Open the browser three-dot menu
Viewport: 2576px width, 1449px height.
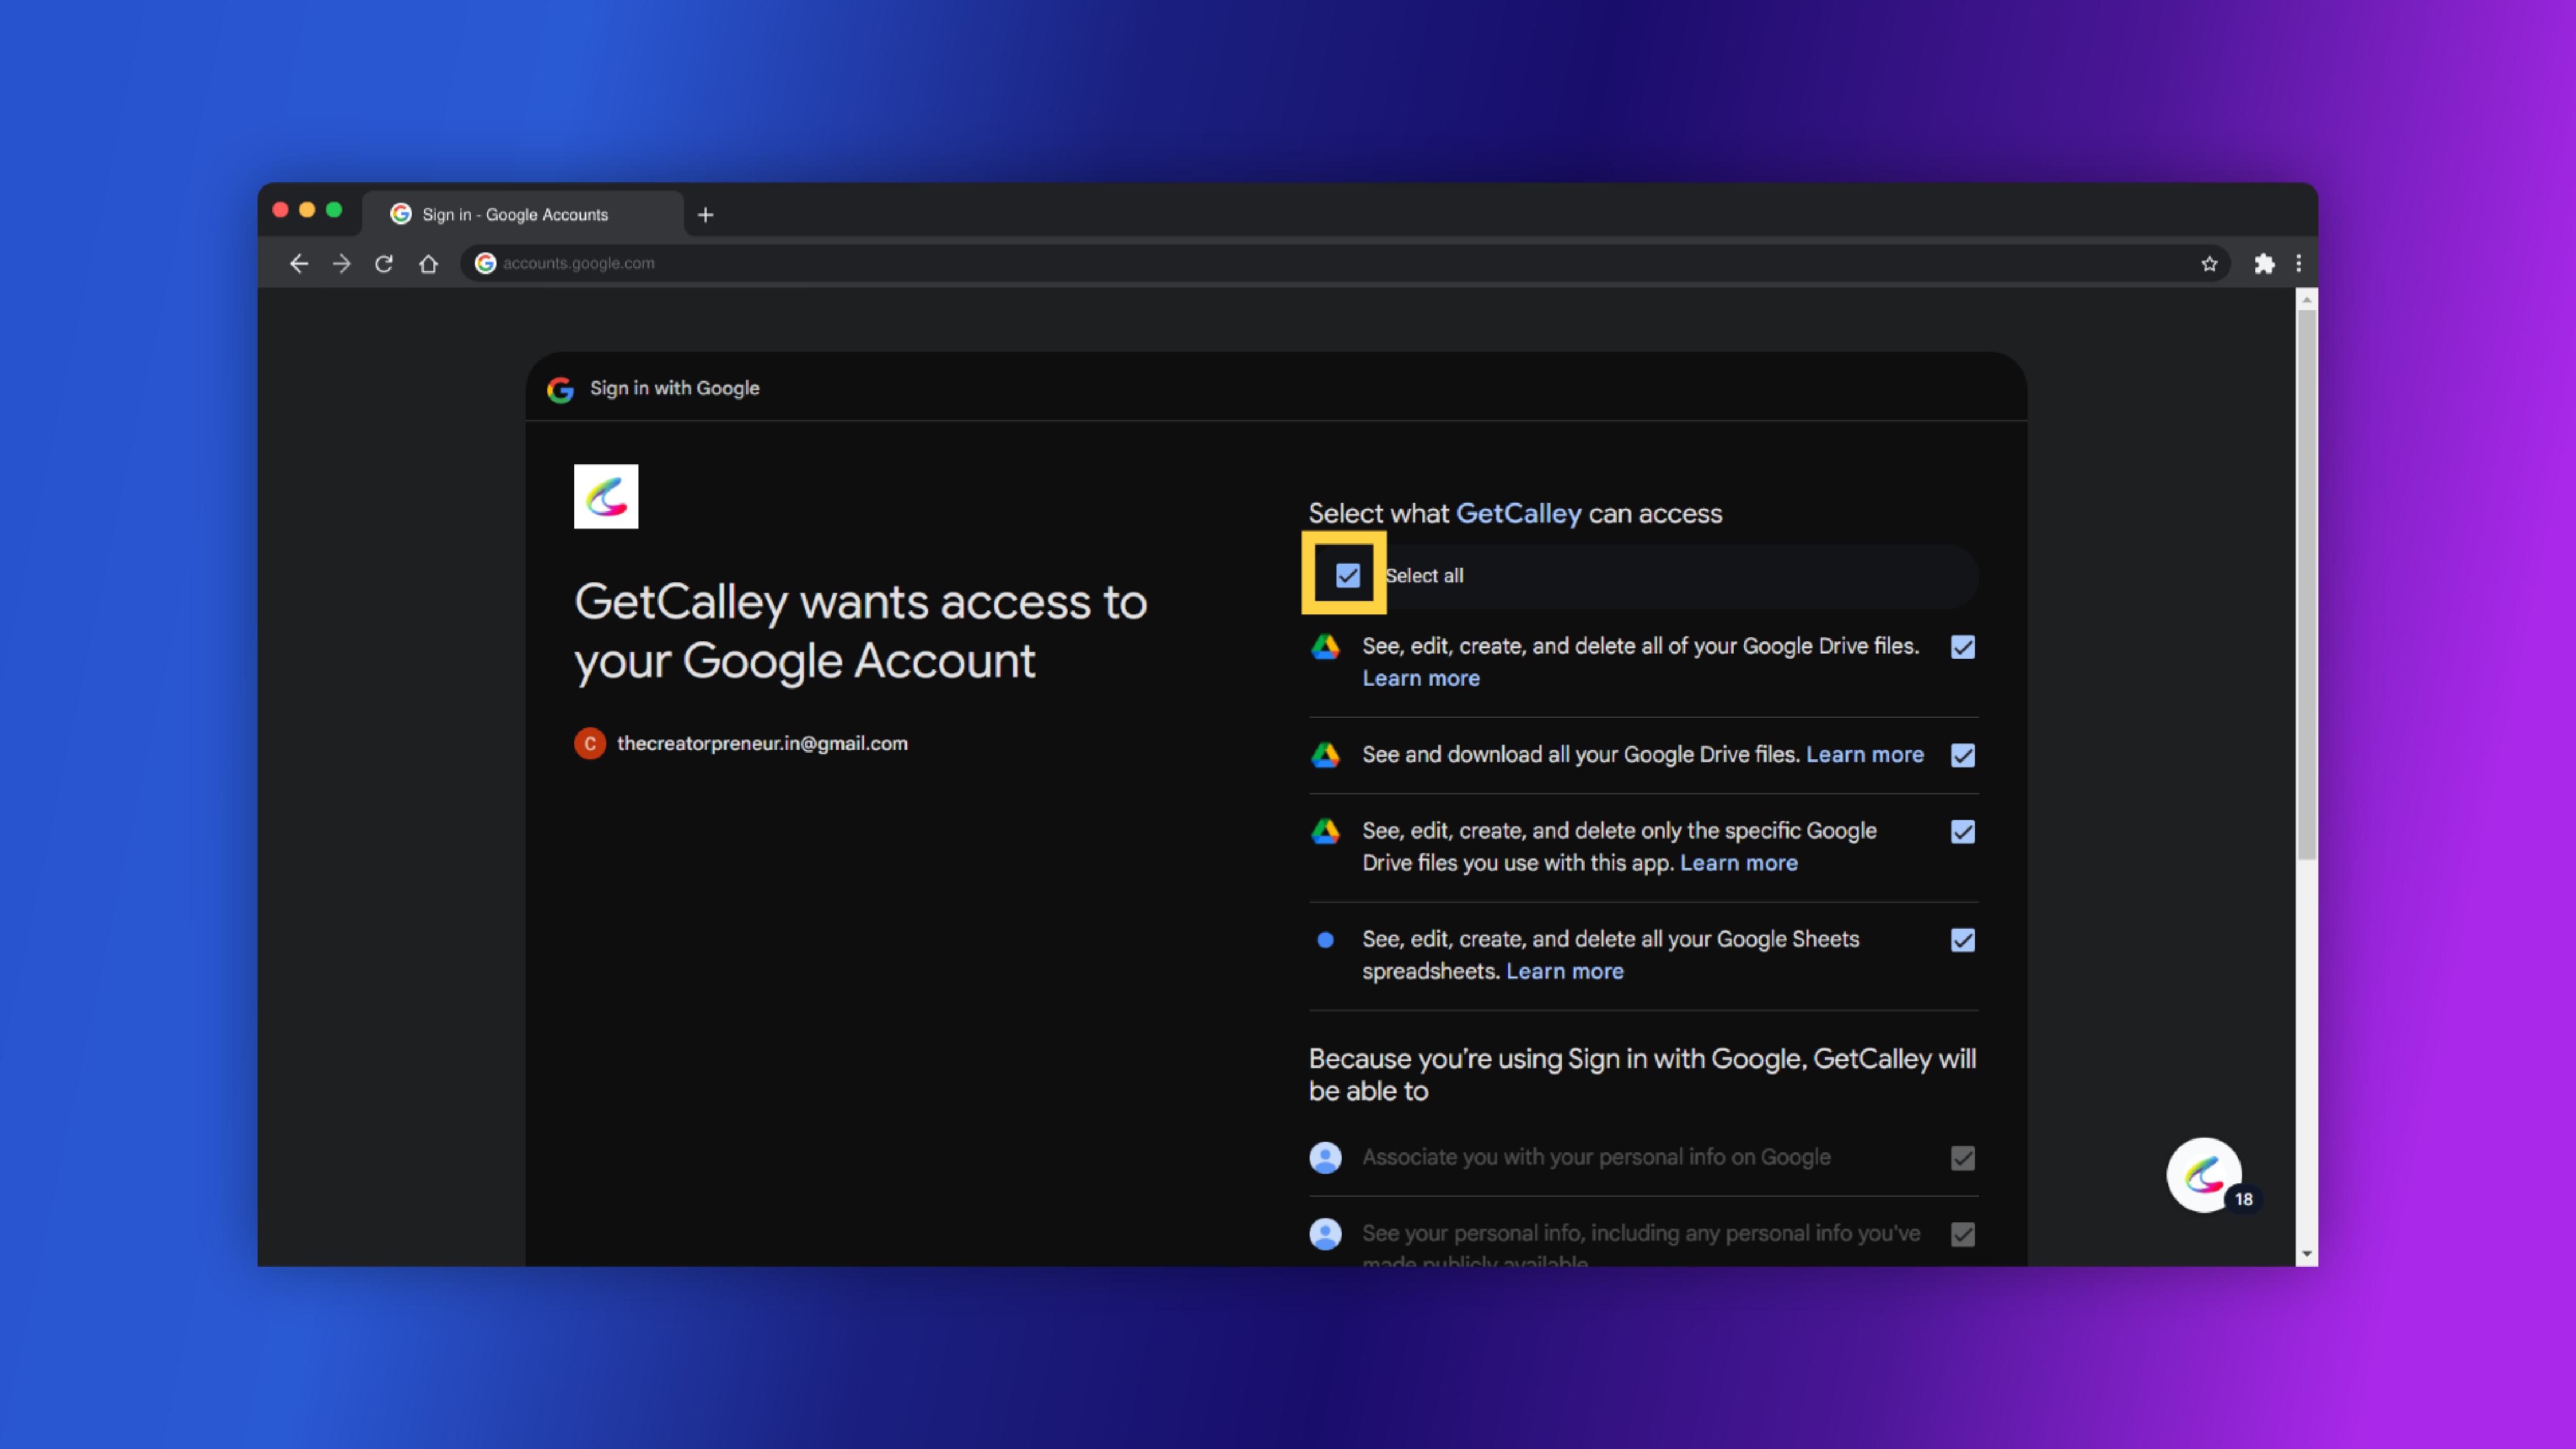click(2298, 263)
